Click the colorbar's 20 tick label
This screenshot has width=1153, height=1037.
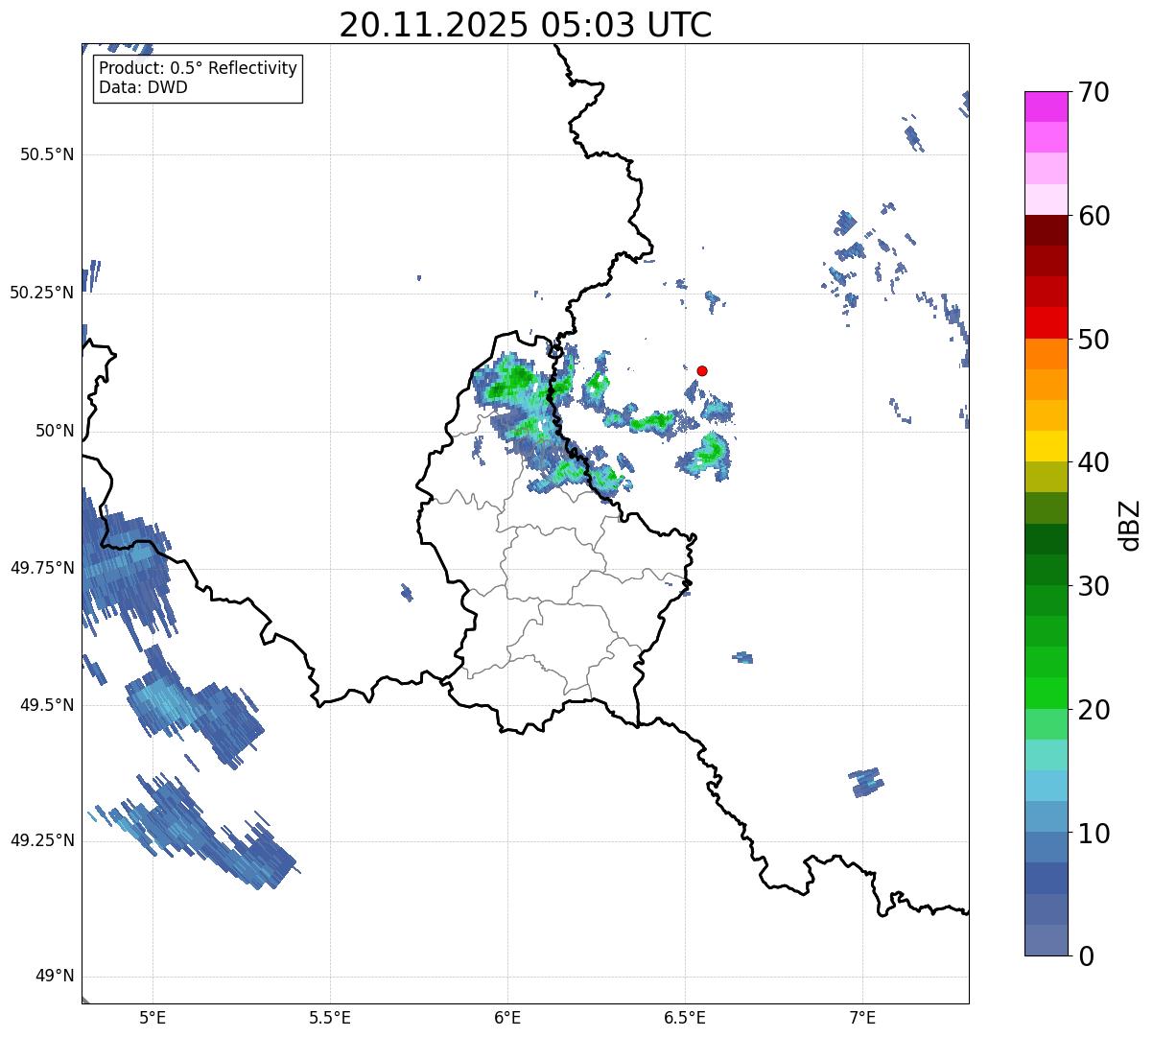point(1094,710)
